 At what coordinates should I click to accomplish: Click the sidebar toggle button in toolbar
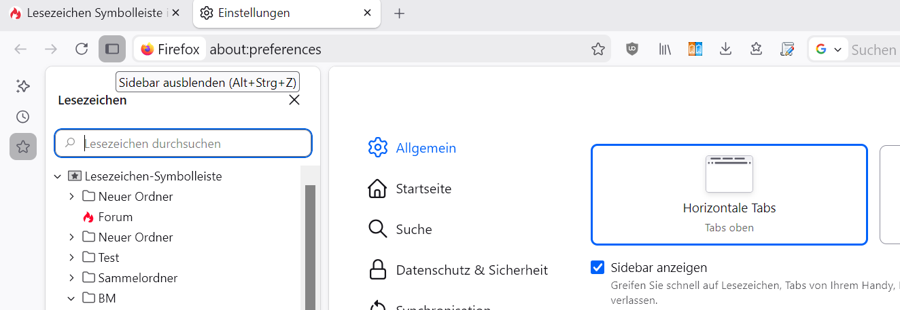click(x=112, y=49)
